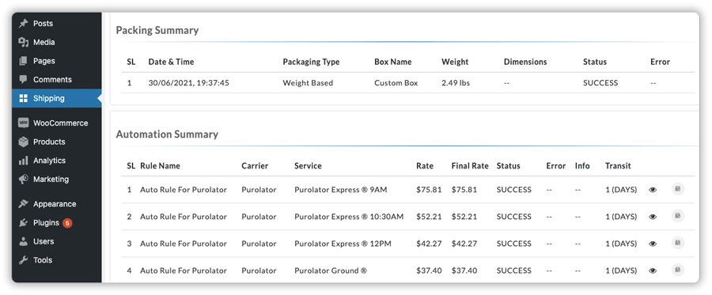Click the grey round icon for Purolator Express 12PM row

(x=677, y=244)
